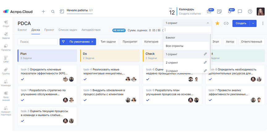Open search with the magnifier icon
The image size is (267, 137).
53,12
